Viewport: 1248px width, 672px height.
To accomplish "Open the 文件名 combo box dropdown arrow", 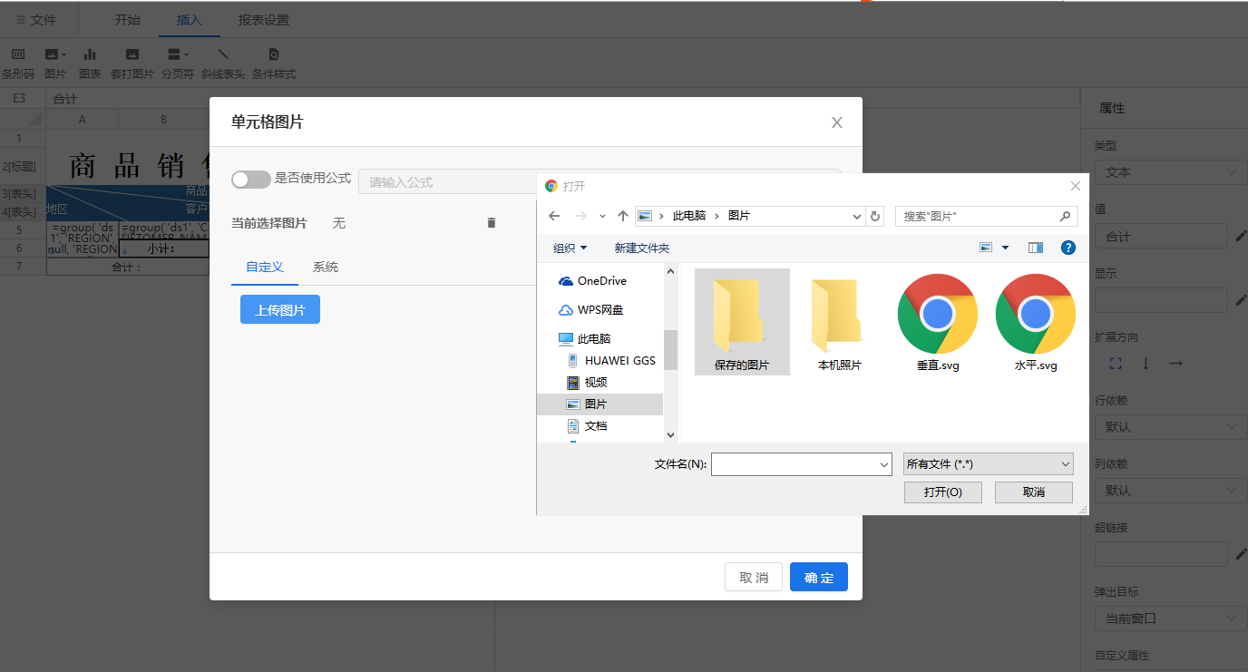I will click(x=884, y=464).
